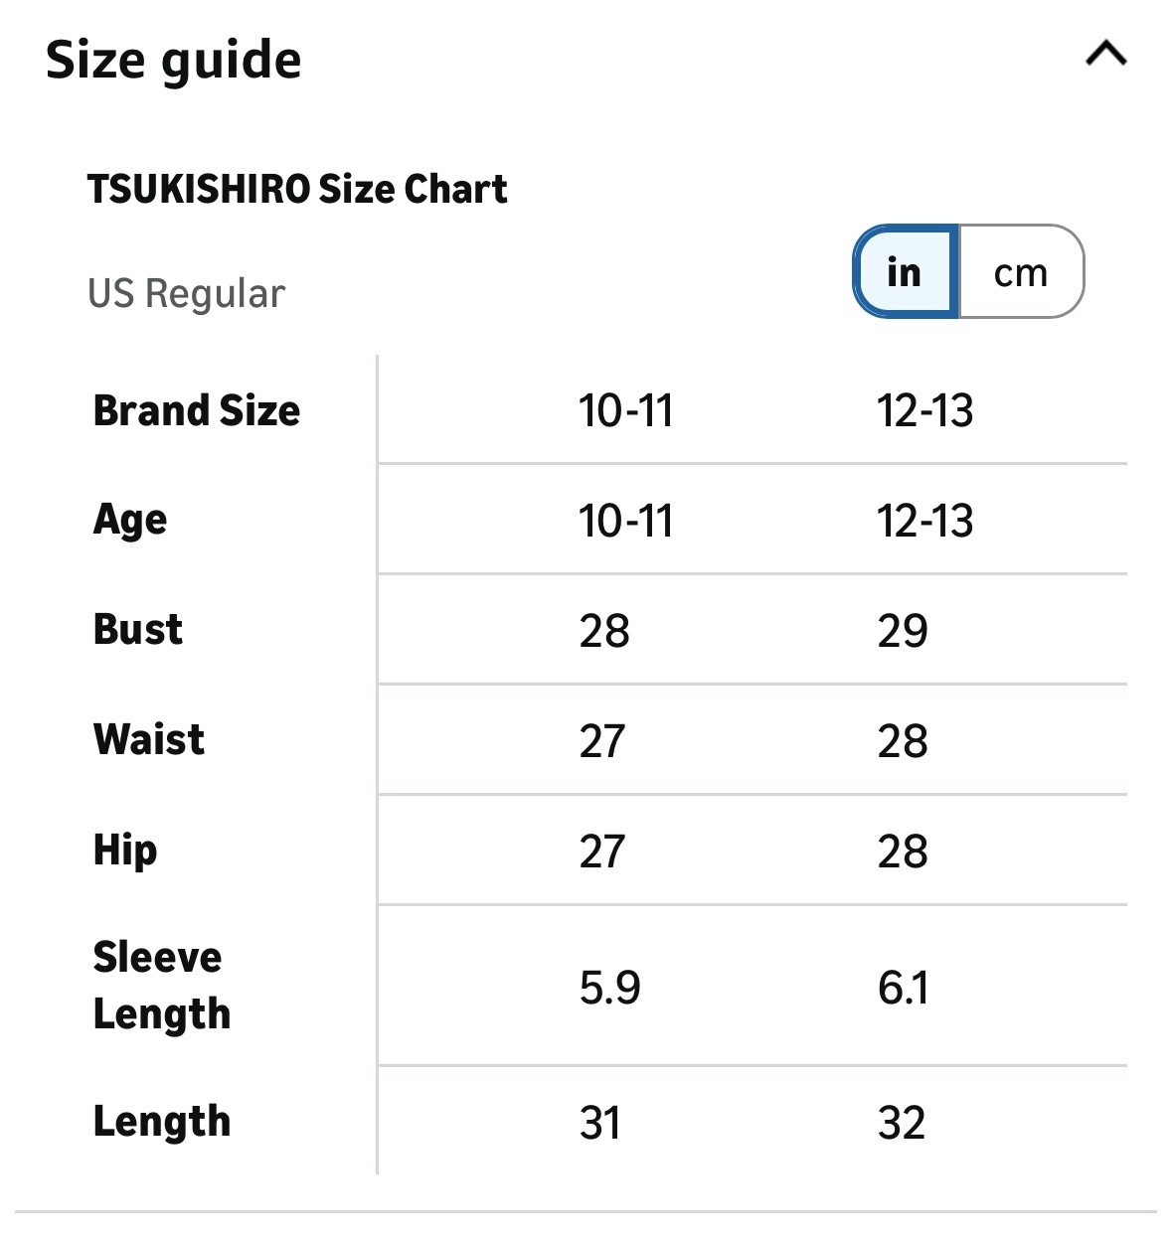Click the Length value 32
Viewport: 1172px width, 1239px height.
(x=902, y=1123)
